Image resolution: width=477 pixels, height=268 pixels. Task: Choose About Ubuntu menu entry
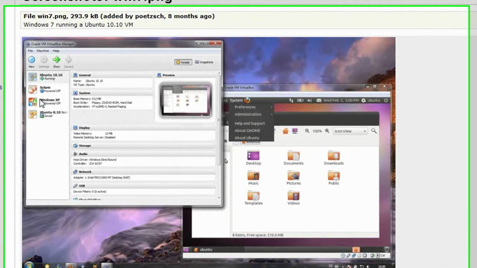coord(247,138)
